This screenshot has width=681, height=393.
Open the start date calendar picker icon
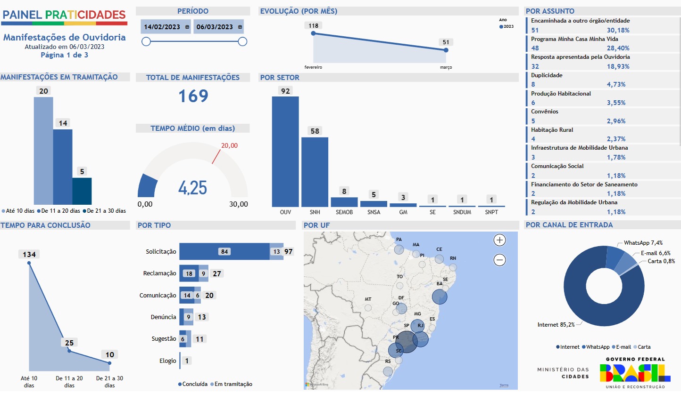point(187,27)
